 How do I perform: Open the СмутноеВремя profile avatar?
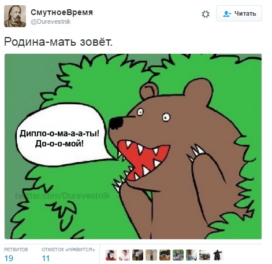(x=15, y=16)
